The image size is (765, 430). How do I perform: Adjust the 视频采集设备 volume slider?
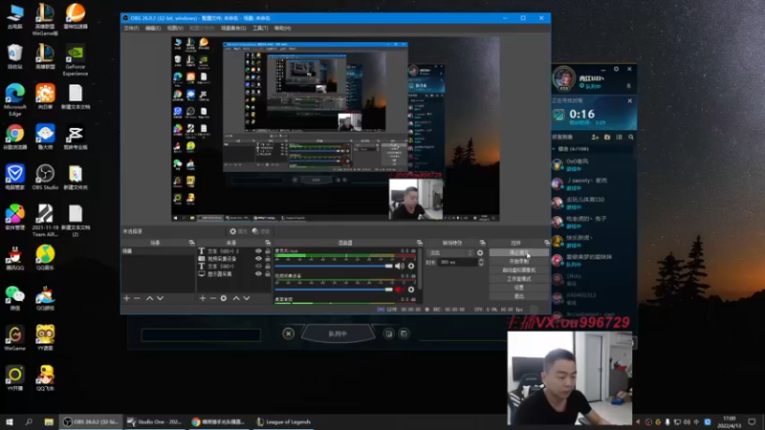[334, 290]
